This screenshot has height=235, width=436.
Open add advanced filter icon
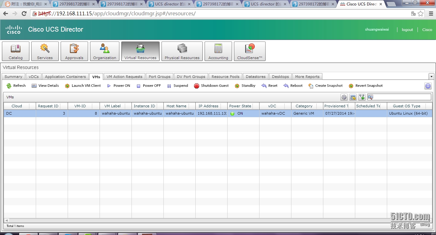[x=362, y=97]
